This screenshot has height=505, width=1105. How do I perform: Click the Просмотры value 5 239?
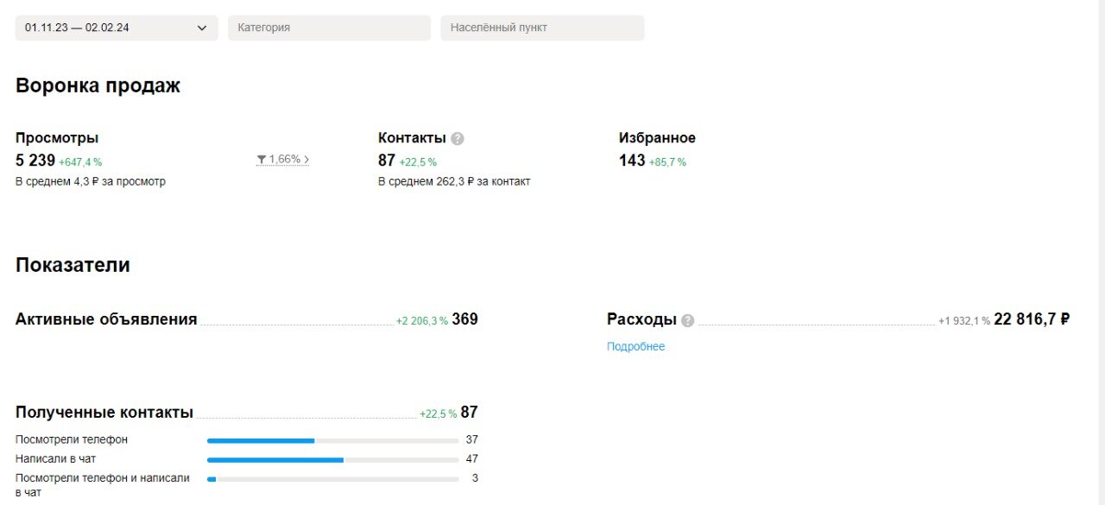coord(35,161)
